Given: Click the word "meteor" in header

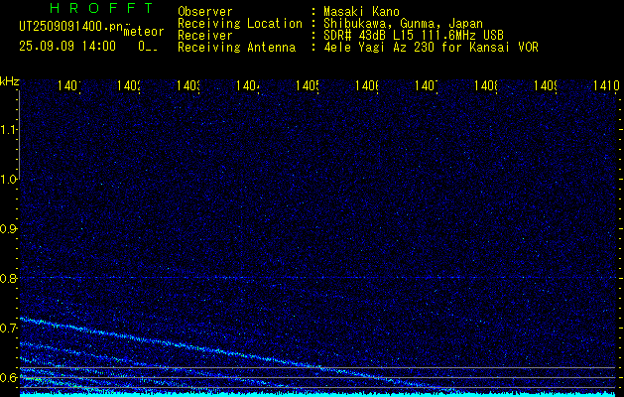Looking at the screenshot, I should (x=143, y=32).
